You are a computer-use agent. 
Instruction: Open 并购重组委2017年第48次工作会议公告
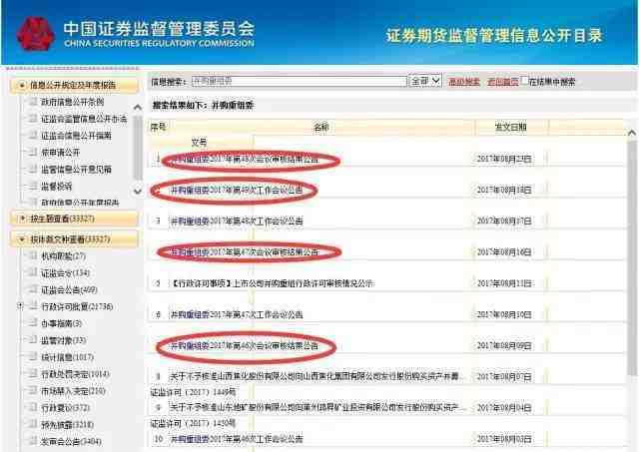click(237, 222)
